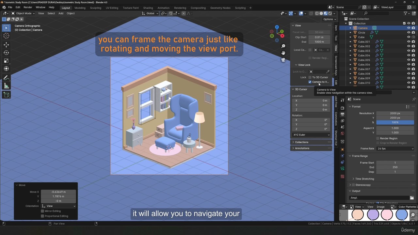This screenshot has height=235, width=418.
Task: Toggle the X-ray view button
Action: (x=311, y=13)
